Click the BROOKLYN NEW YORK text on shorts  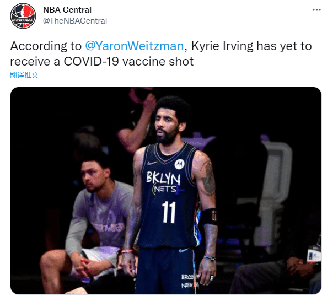(x=190, y=281)
